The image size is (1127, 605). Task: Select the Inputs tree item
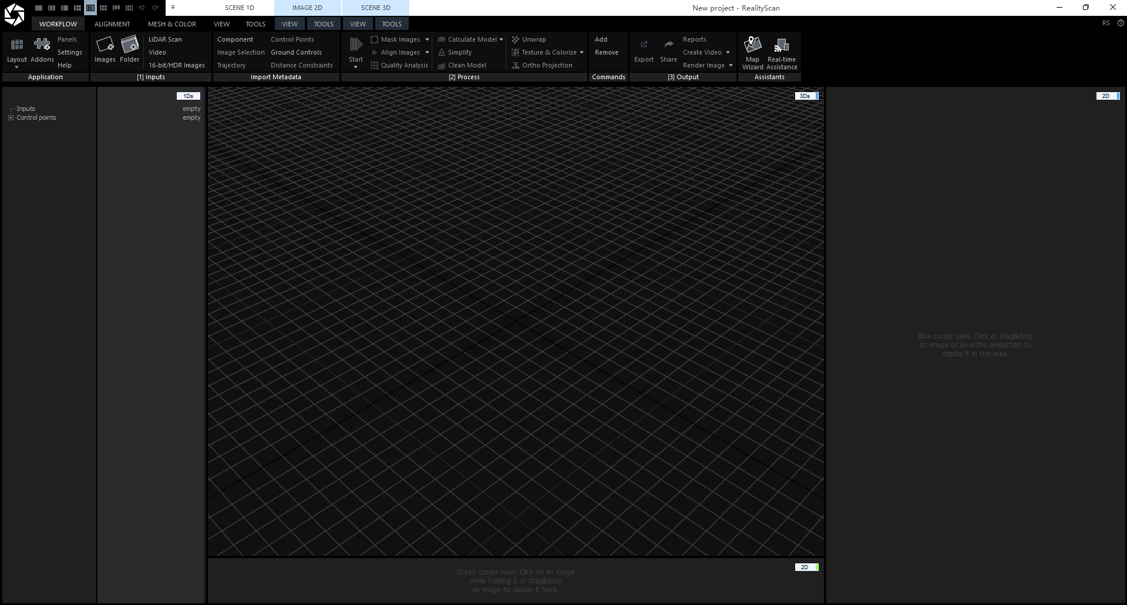click(26, 109)
